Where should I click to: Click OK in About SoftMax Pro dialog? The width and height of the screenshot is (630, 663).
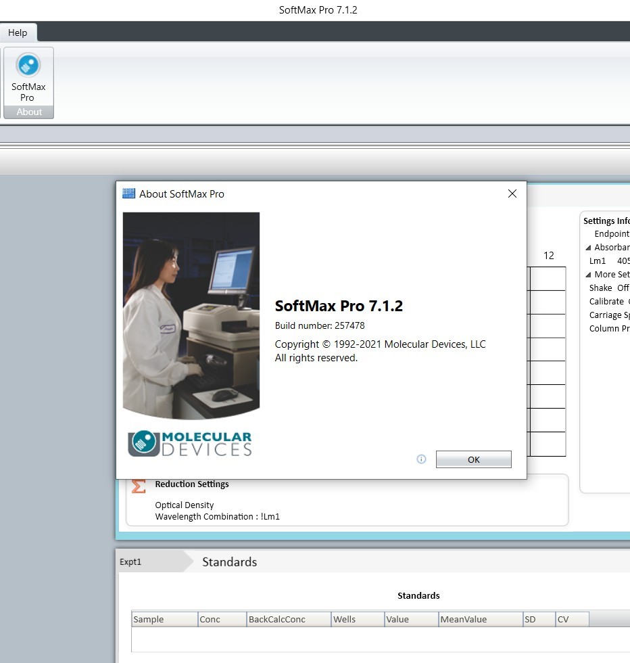(474, 459)
